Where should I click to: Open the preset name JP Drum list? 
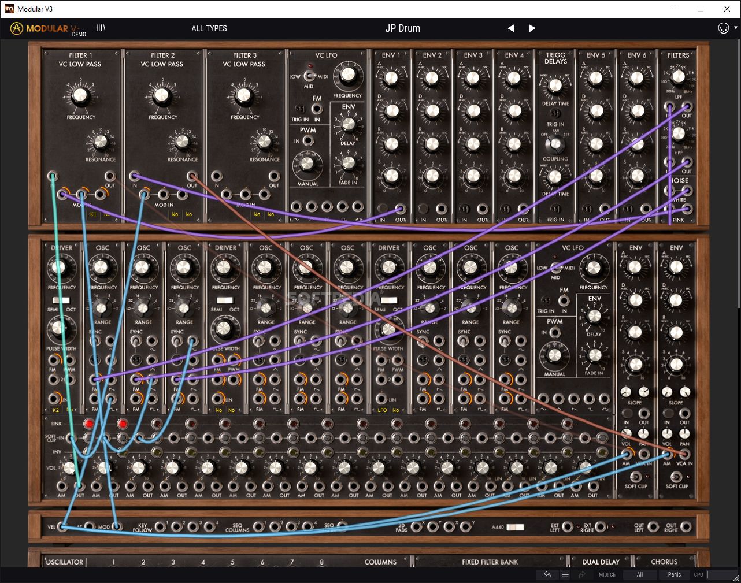(x=403, y=28)
